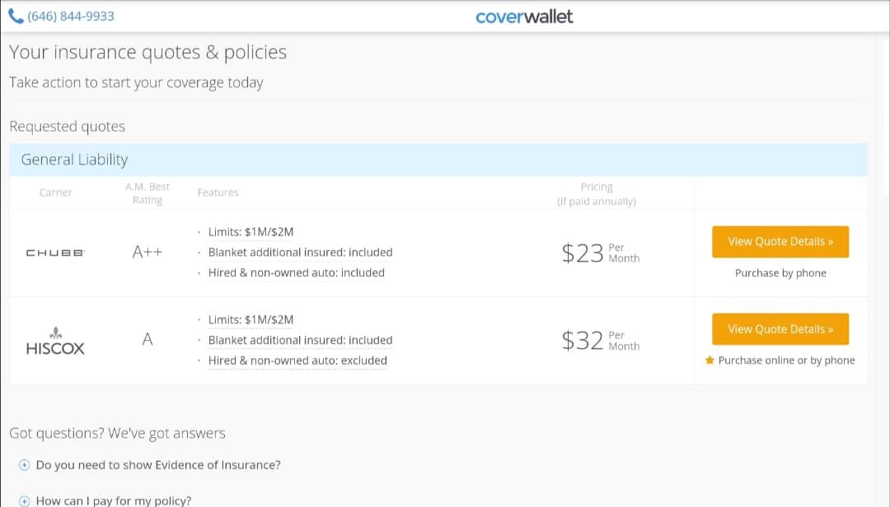The height and width of the screenshot is (507, 890).
Task: Click the Hiscox carrier logo
Action: [55, 342]
